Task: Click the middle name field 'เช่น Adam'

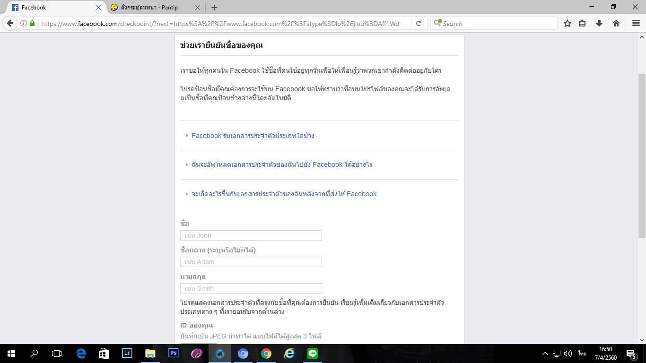Action: click(x=251, y=262)
